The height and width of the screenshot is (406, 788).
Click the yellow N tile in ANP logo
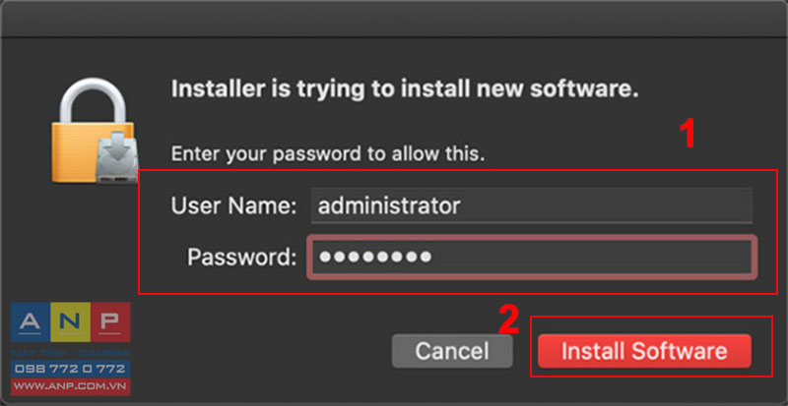tap(71, 321)
